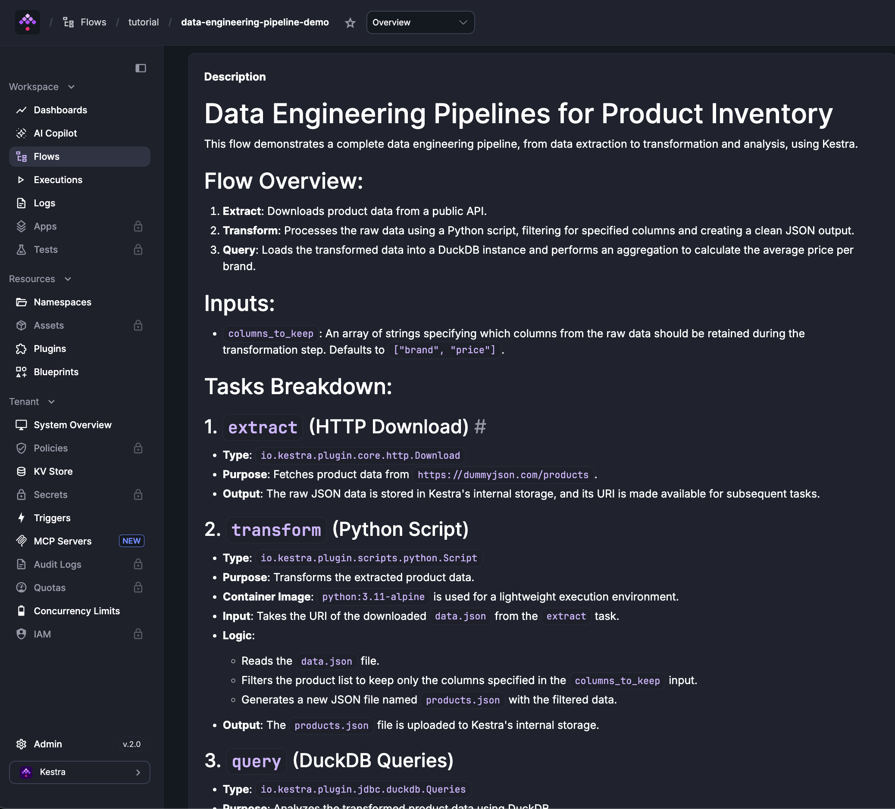Image resolution: width=895 pixels, height=809 pixels.
Task: Click the python:3.11-alpine code text
Action: [x=373, y=597]
